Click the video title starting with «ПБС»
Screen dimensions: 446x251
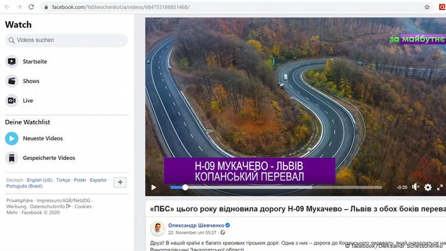298,209
